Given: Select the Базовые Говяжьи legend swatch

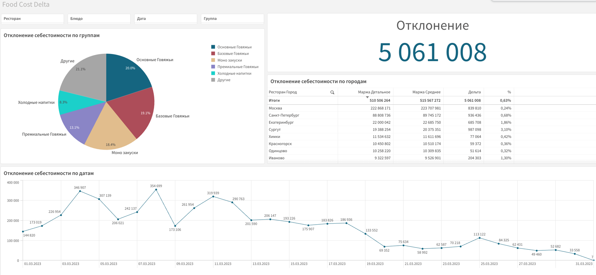Looking at the screenshot, I should coord(213,54).
